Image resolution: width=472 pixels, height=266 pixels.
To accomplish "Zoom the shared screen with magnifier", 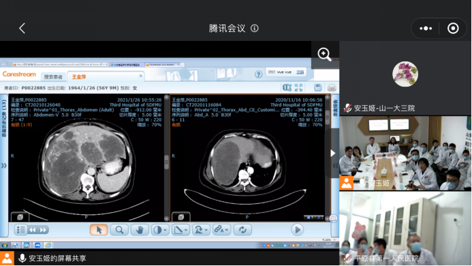I will click(324, 55).
